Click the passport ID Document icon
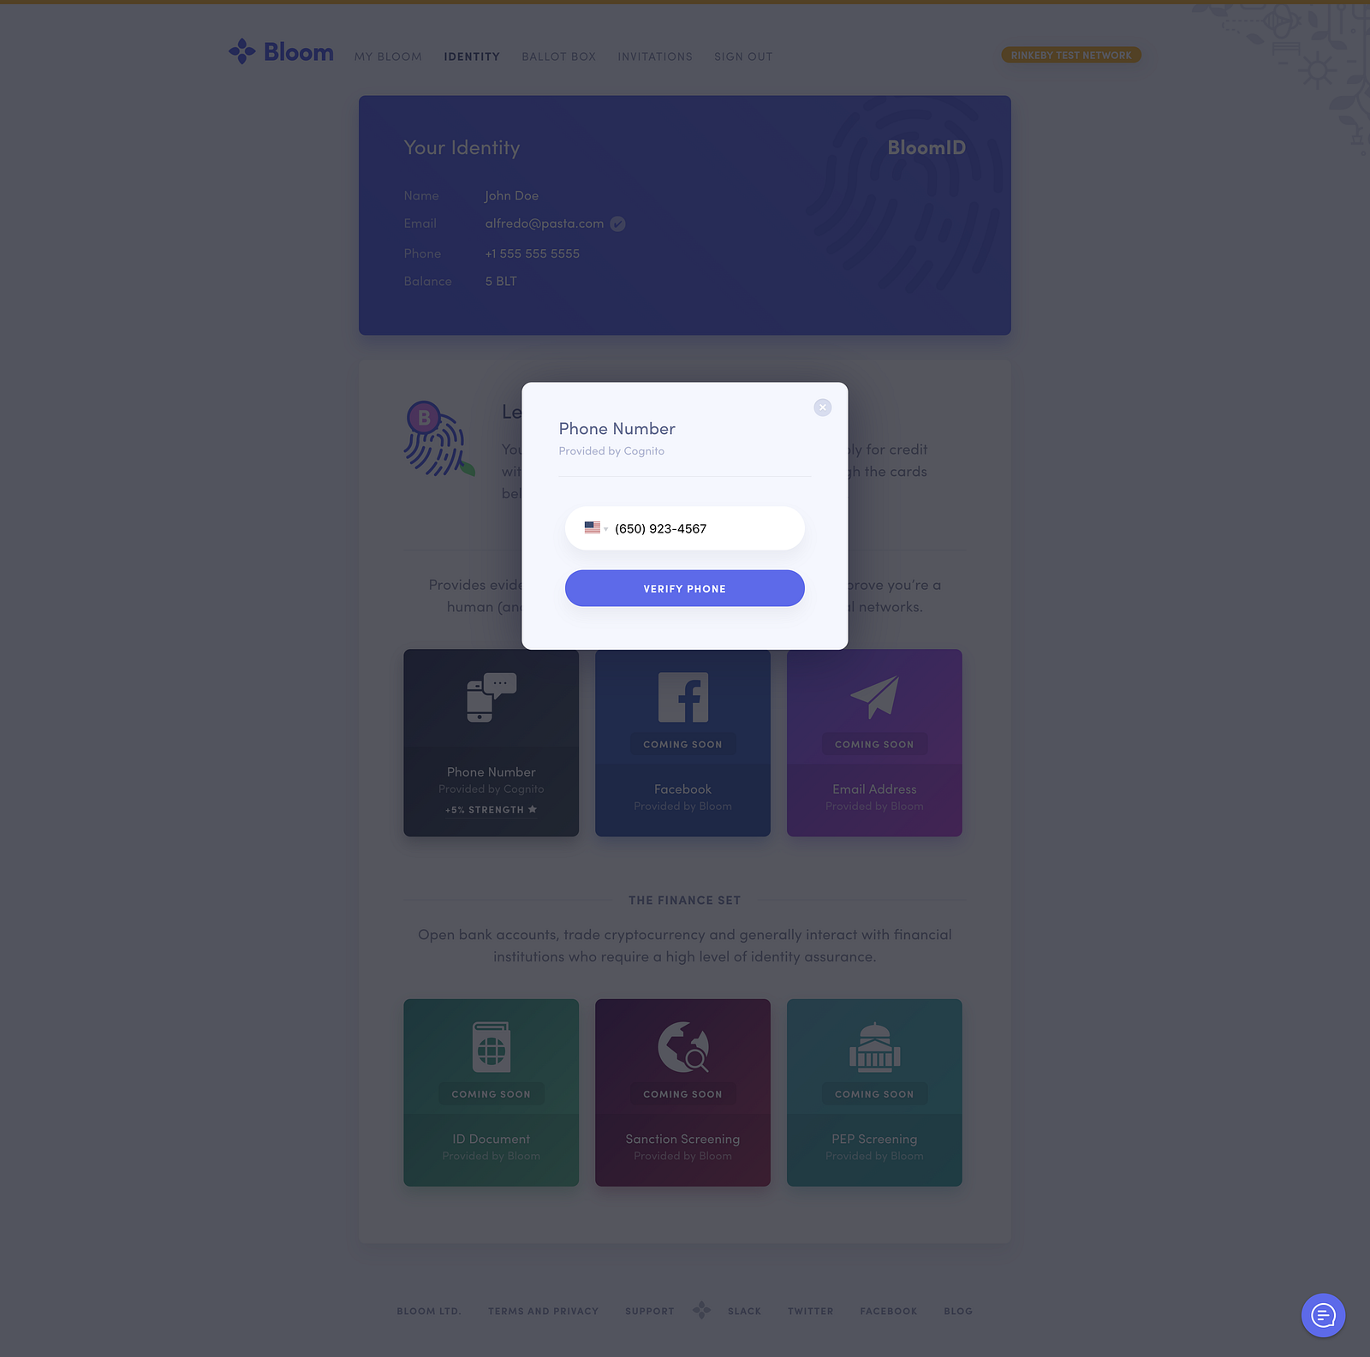This screenshot has width=1370, height=1357. coord(491,1047)
